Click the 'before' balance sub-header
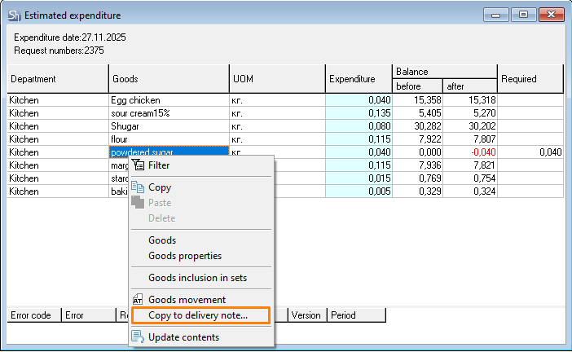 click(416, 86)
